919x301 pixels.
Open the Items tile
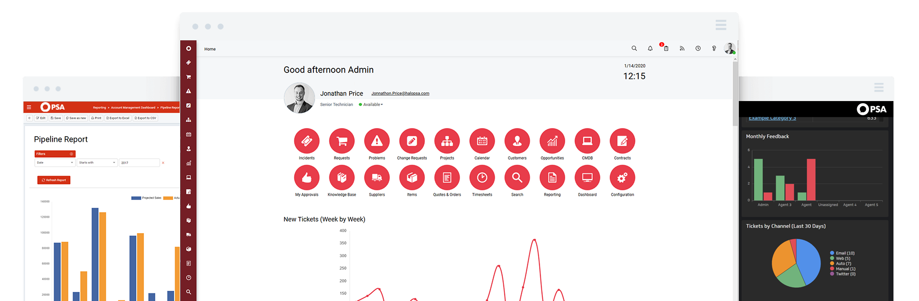tap(412, 178)
